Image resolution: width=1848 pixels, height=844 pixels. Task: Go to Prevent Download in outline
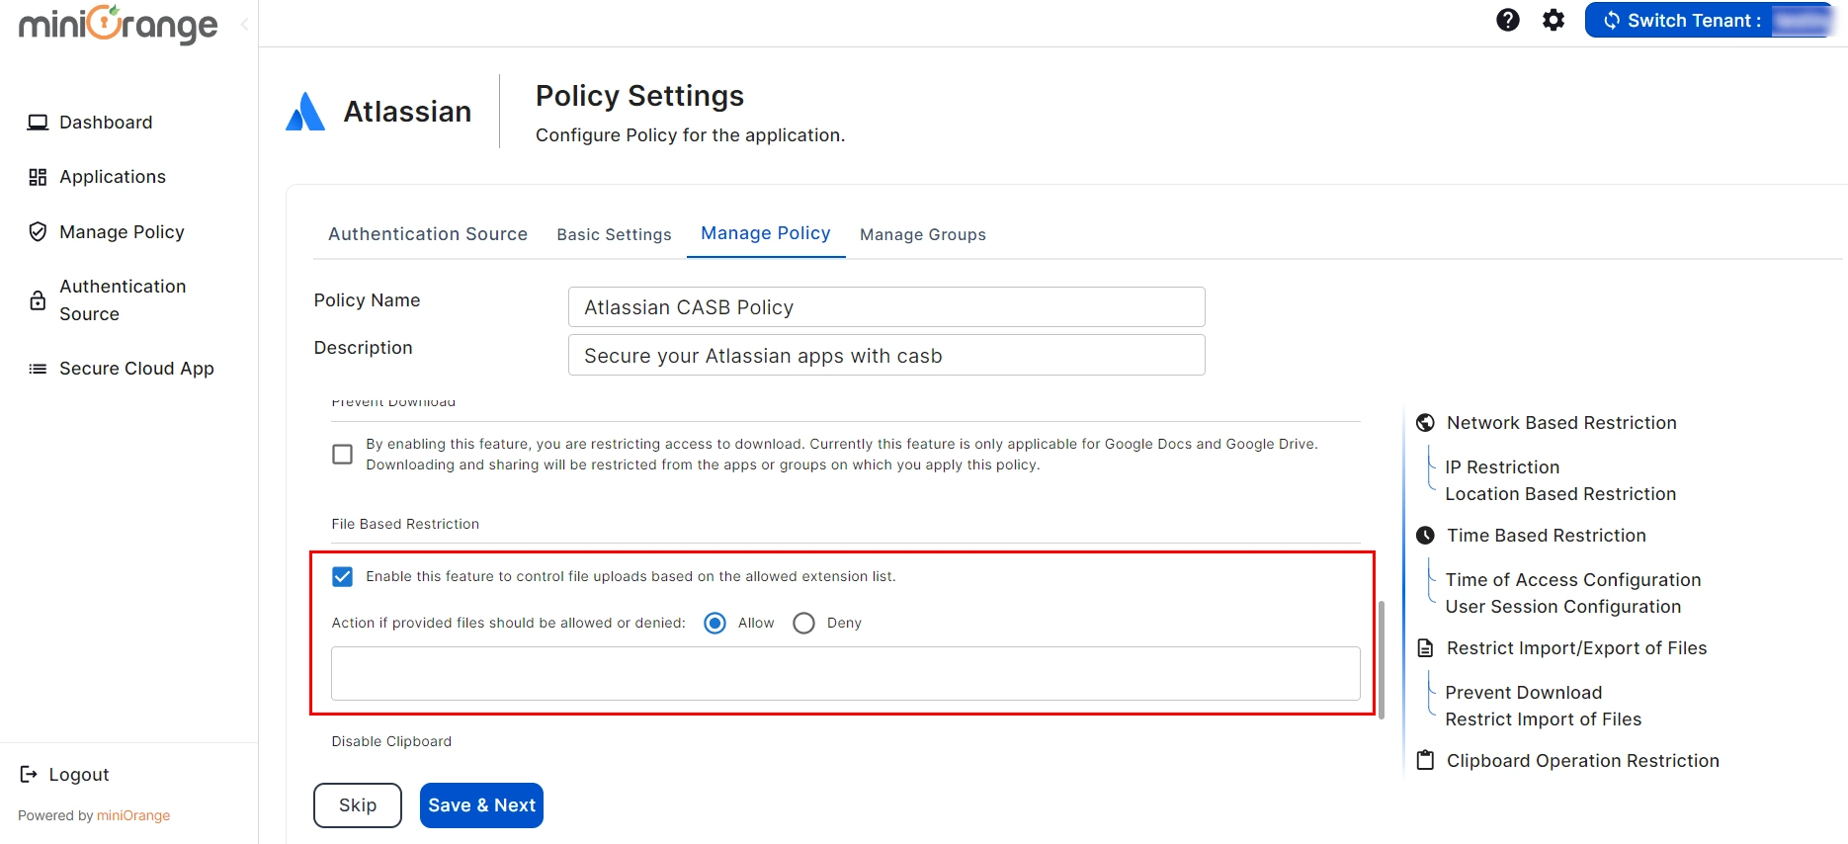[1523, 693]
